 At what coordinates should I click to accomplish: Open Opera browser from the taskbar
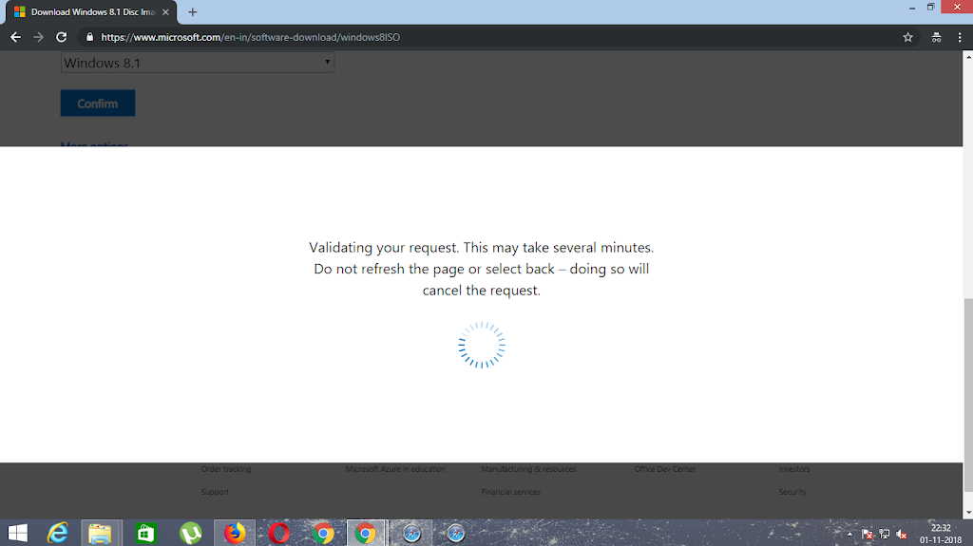pos(278,534)
